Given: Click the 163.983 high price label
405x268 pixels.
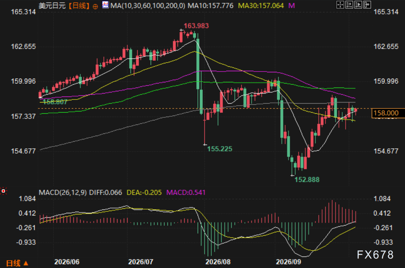Looking at the screenshot, I should [196, 26].
